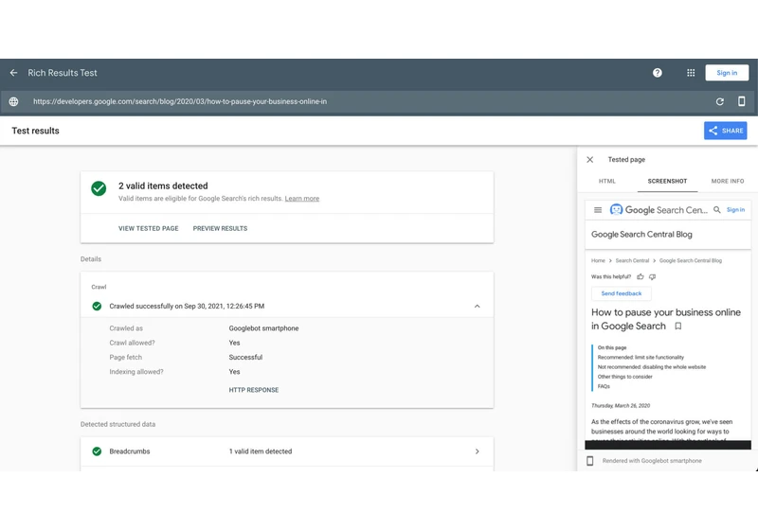Click the 'Thursday, March 26, 2020' date

tap(621, 405)
